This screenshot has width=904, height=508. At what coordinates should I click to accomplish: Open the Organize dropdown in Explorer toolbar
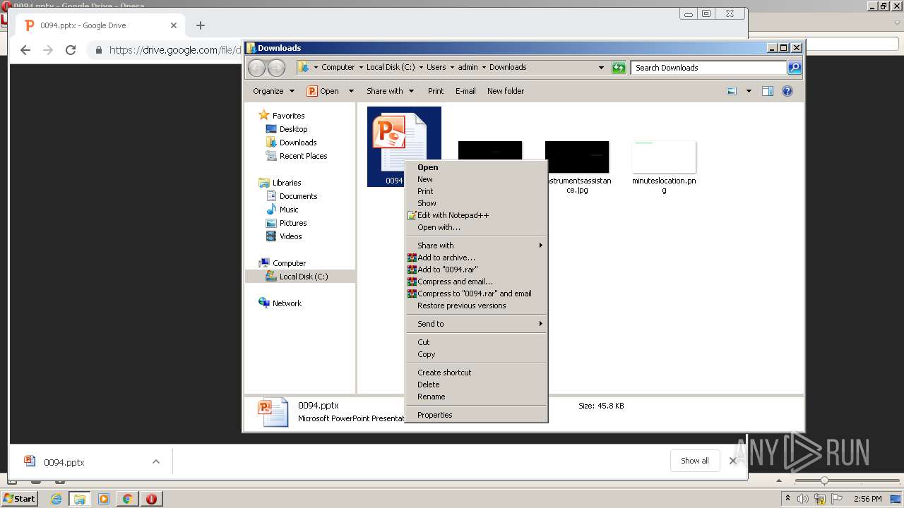[273, 91]
